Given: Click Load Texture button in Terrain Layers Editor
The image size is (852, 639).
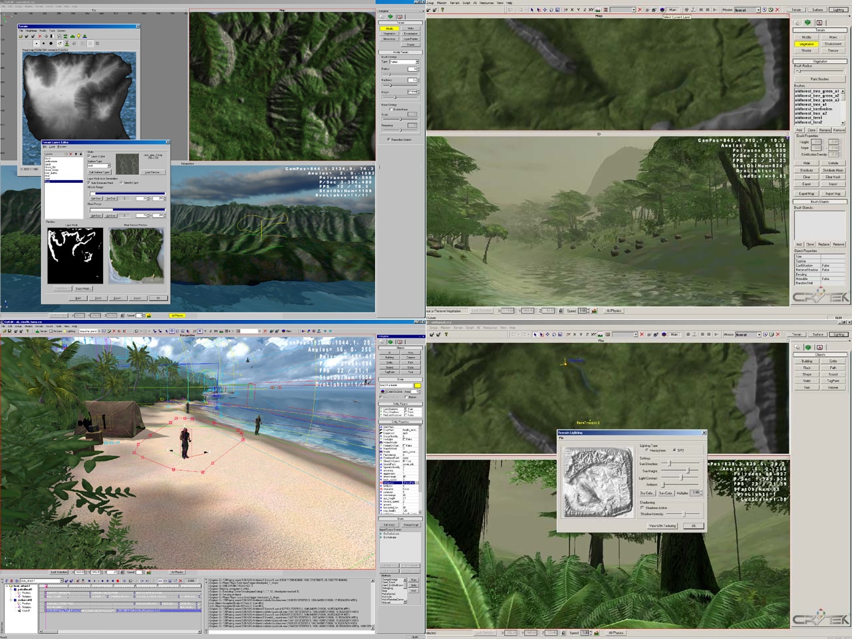Looking at the screenshot, I should [x=153, y=172].
